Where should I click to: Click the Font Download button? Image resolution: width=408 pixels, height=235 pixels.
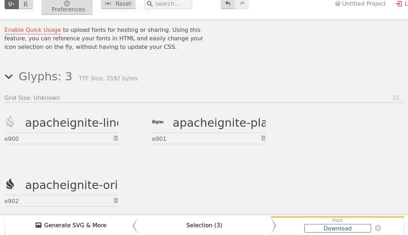337,228
